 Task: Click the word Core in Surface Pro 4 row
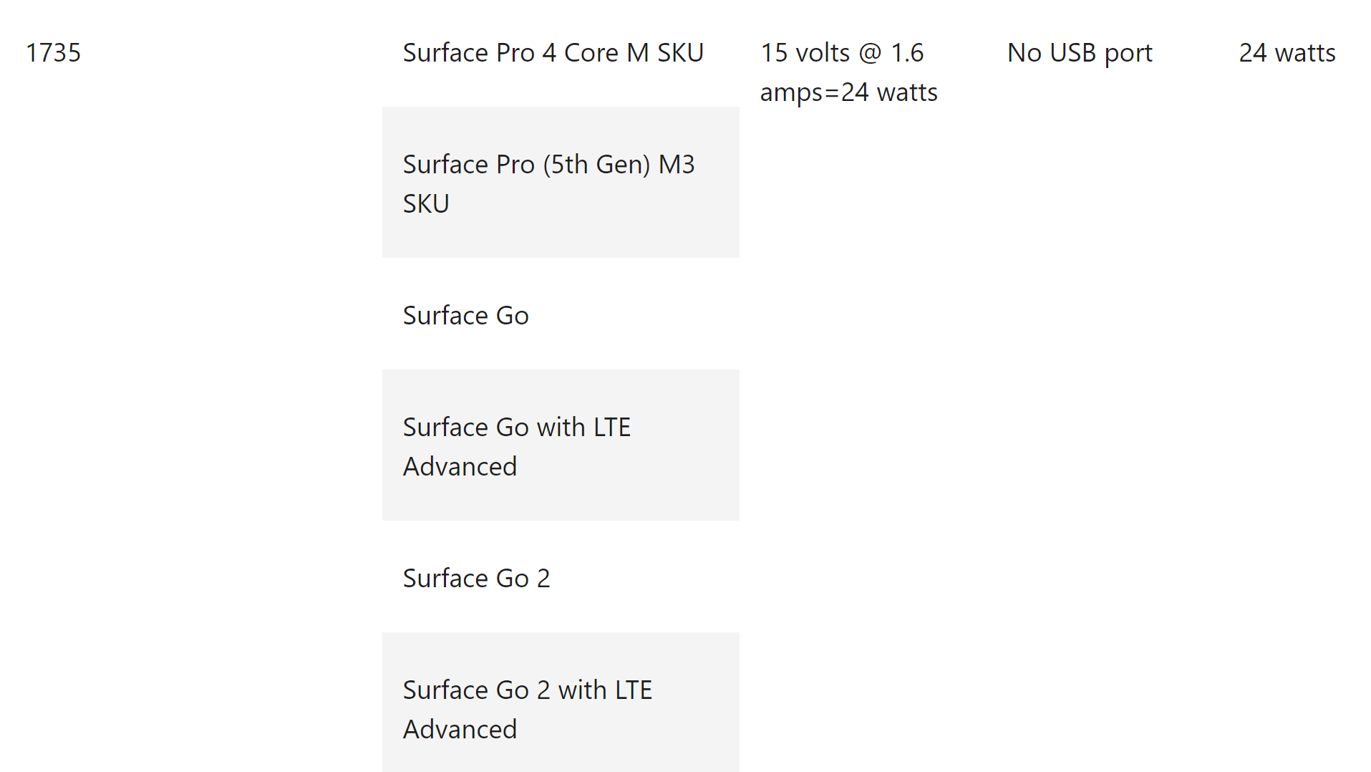coord(591,52)
